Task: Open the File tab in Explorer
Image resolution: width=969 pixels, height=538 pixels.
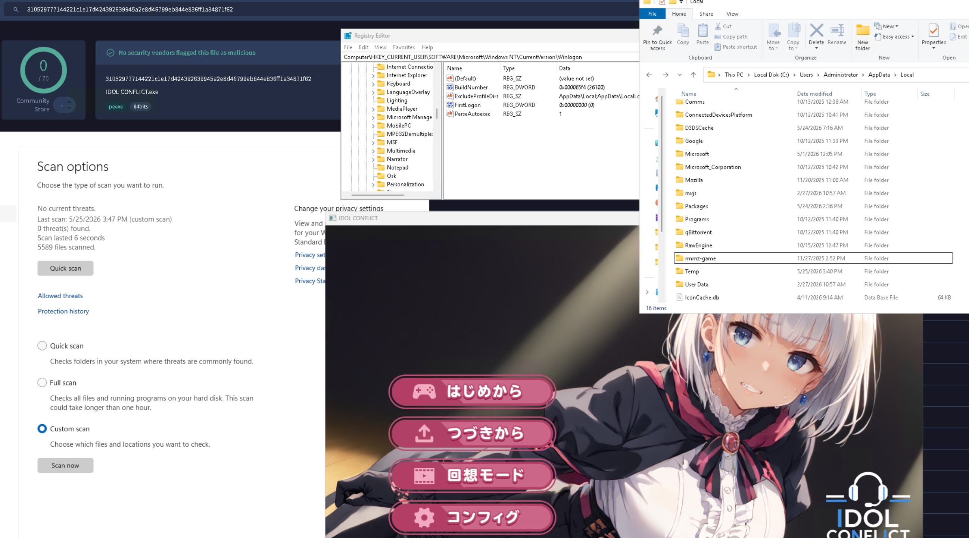Action: point(652,14)
